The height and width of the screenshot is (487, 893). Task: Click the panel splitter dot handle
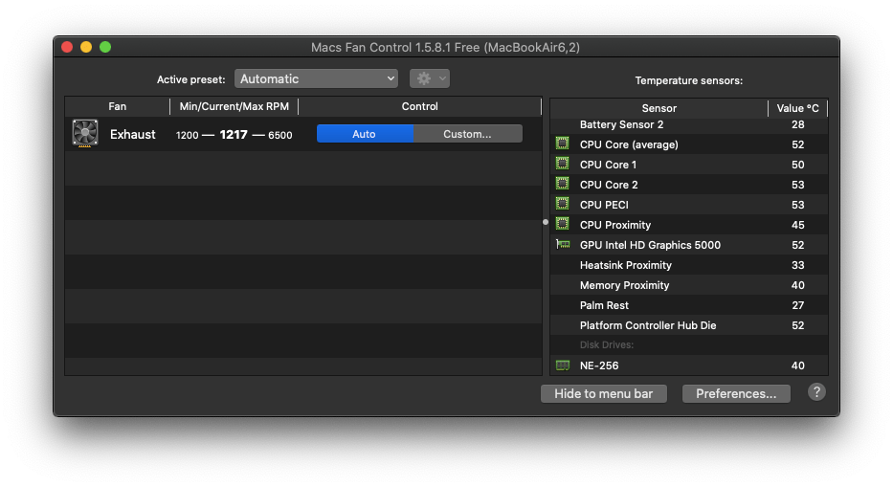[x=546, y=222]
